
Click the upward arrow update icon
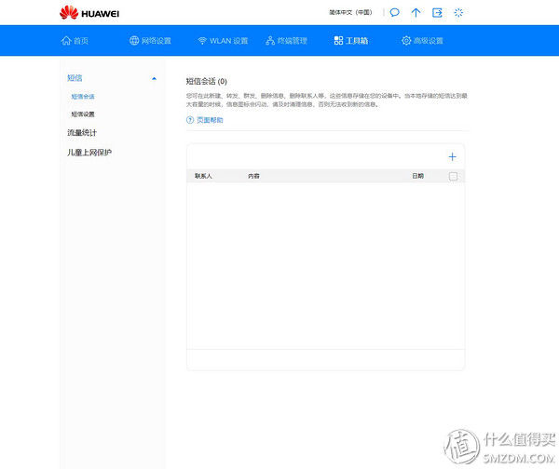coord(416,13)
